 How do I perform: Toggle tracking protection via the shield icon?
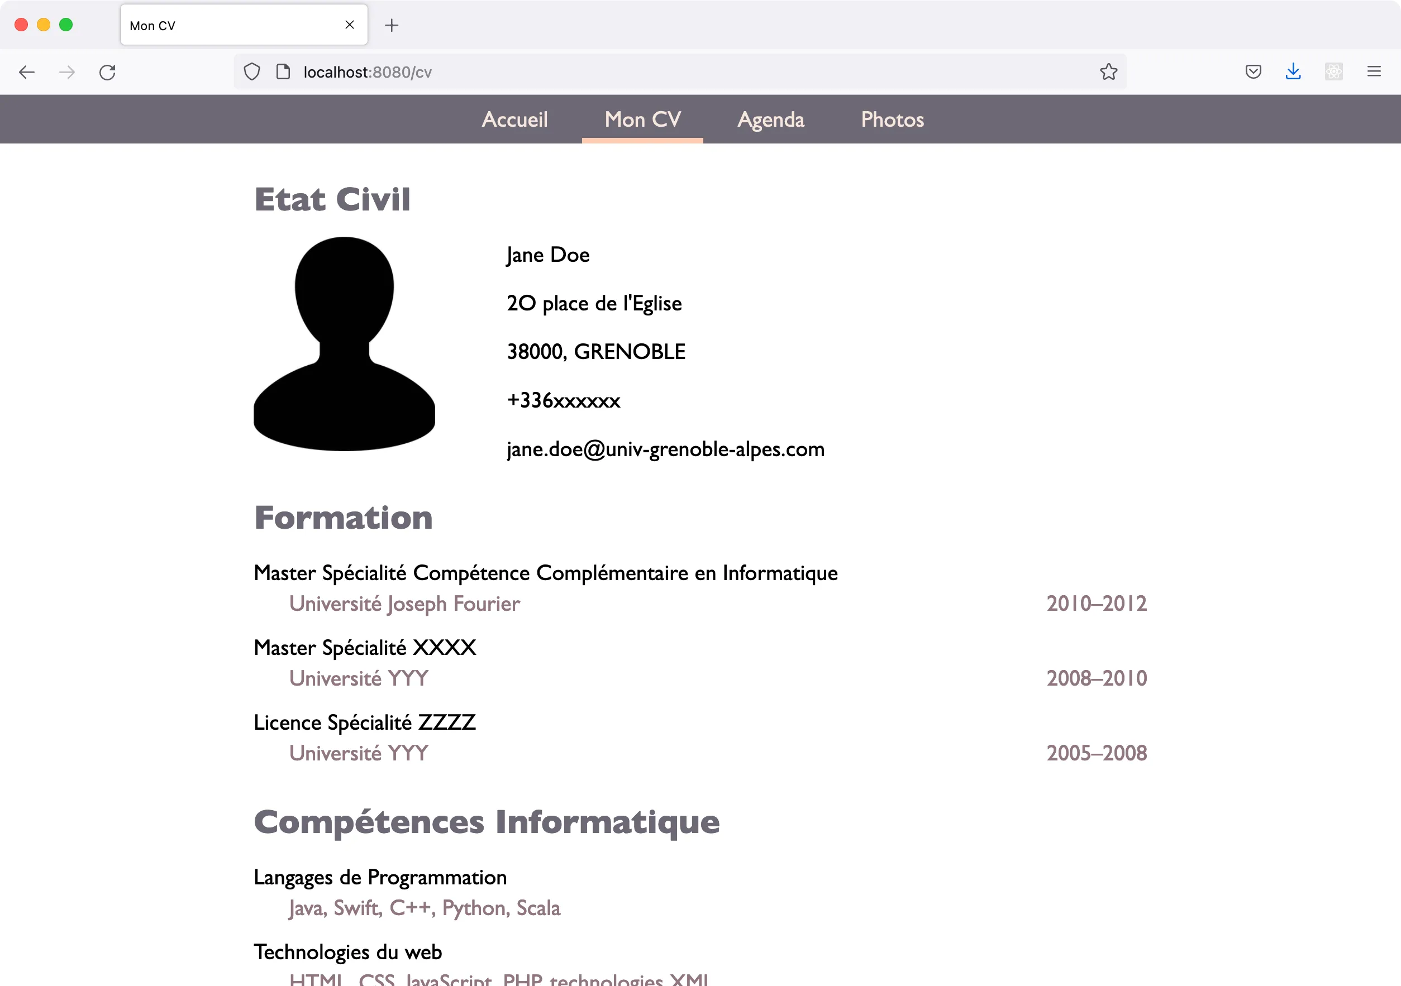click(x=252, y=71)
